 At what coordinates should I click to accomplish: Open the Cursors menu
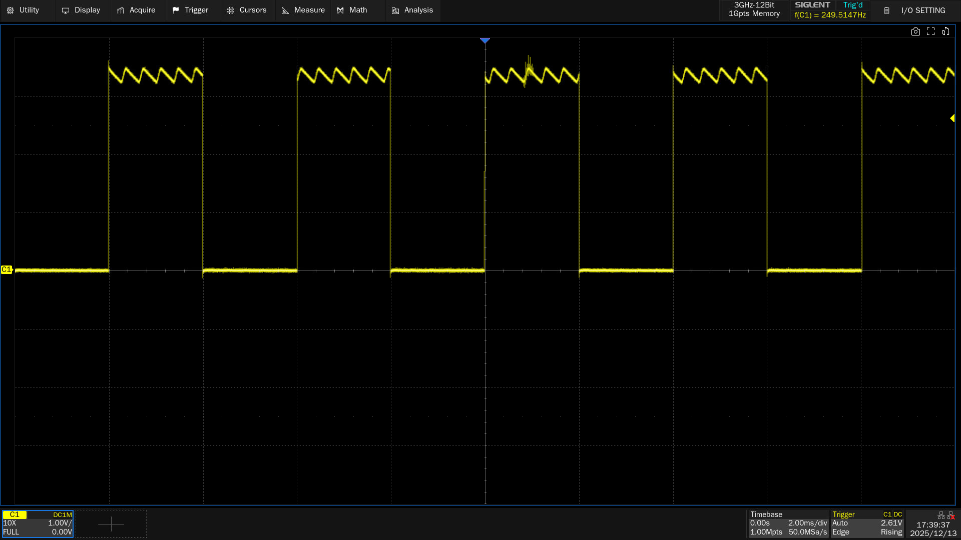tap(247, 10)
